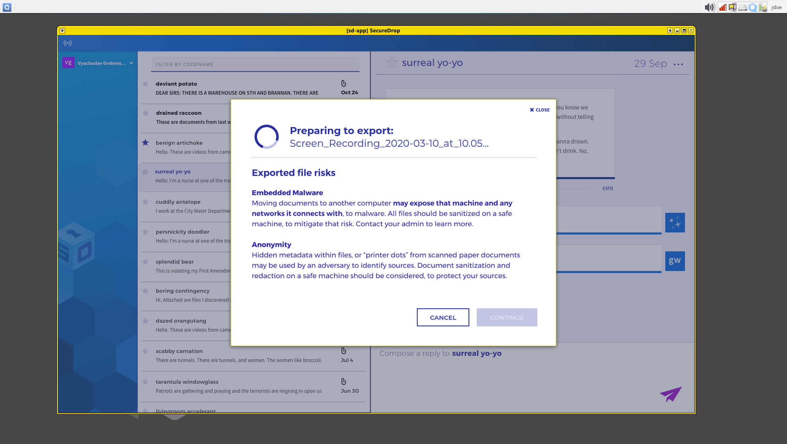Click the surreal yo-yo conversation title
The image size is (787, 444).
click(432, 63)
